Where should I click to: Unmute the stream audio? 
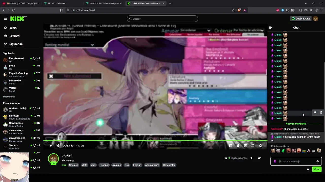click(x=58, y=146)
